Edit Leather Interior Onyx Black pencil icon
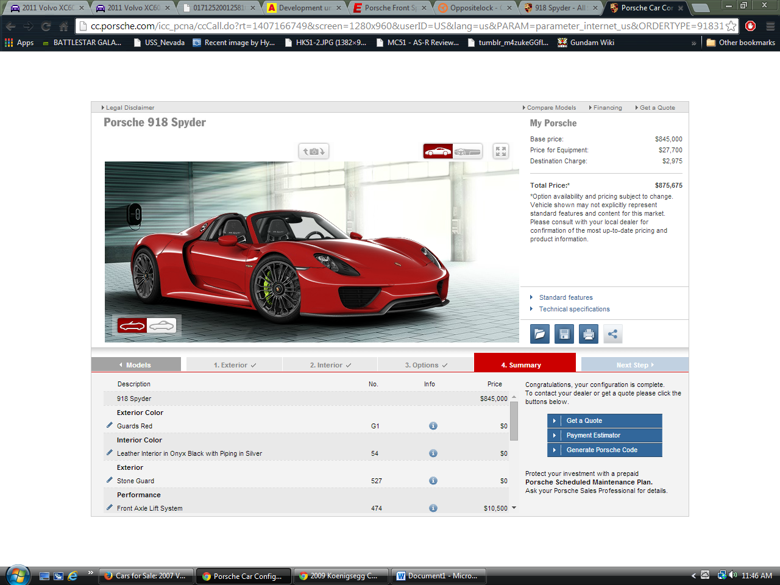The image size is (780, 585). click(110, 453)
